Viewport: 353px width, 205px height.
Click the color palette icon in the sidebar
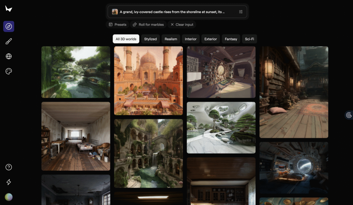[x=9, y=71]
